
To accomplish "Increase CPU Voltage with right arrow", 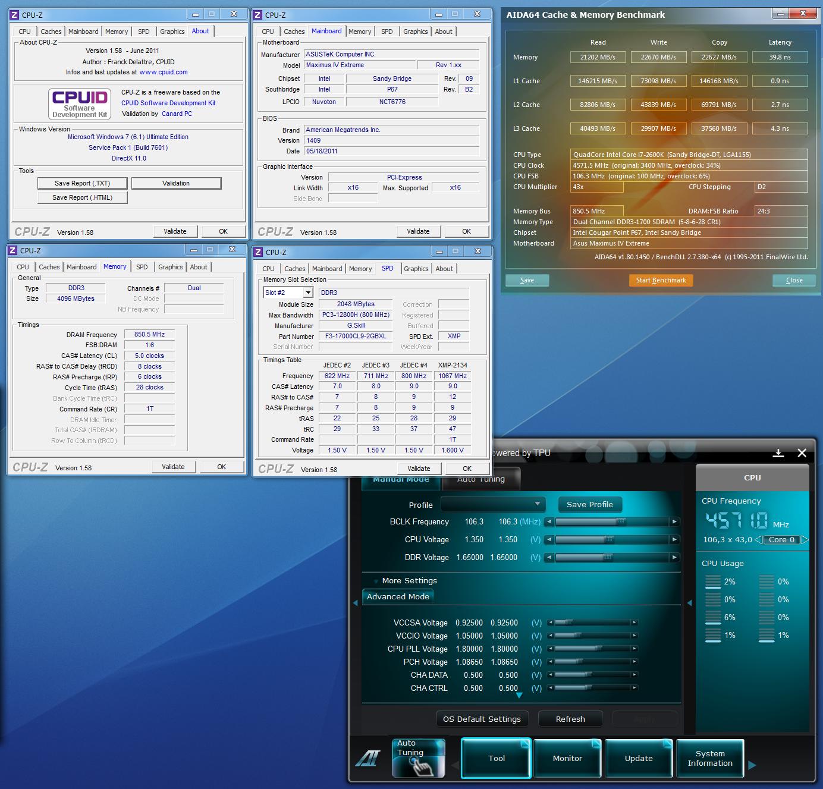I will point(674,540).
